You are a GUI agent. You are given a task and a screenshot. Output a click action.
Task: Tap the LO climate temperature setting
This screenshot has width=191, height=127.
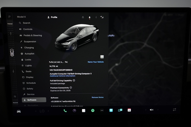click(42, 111)
